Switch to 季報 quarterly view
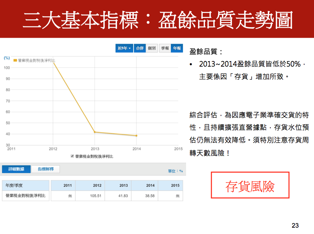The height and width of the screenshot is (234, 314). (165, 48)
